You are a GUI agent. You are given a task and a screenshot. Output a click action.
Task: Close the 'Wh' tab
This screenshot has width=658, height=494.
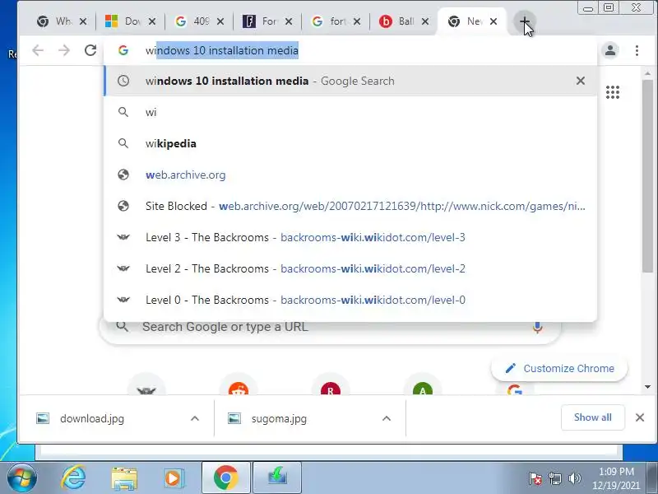tap(83, 21)
